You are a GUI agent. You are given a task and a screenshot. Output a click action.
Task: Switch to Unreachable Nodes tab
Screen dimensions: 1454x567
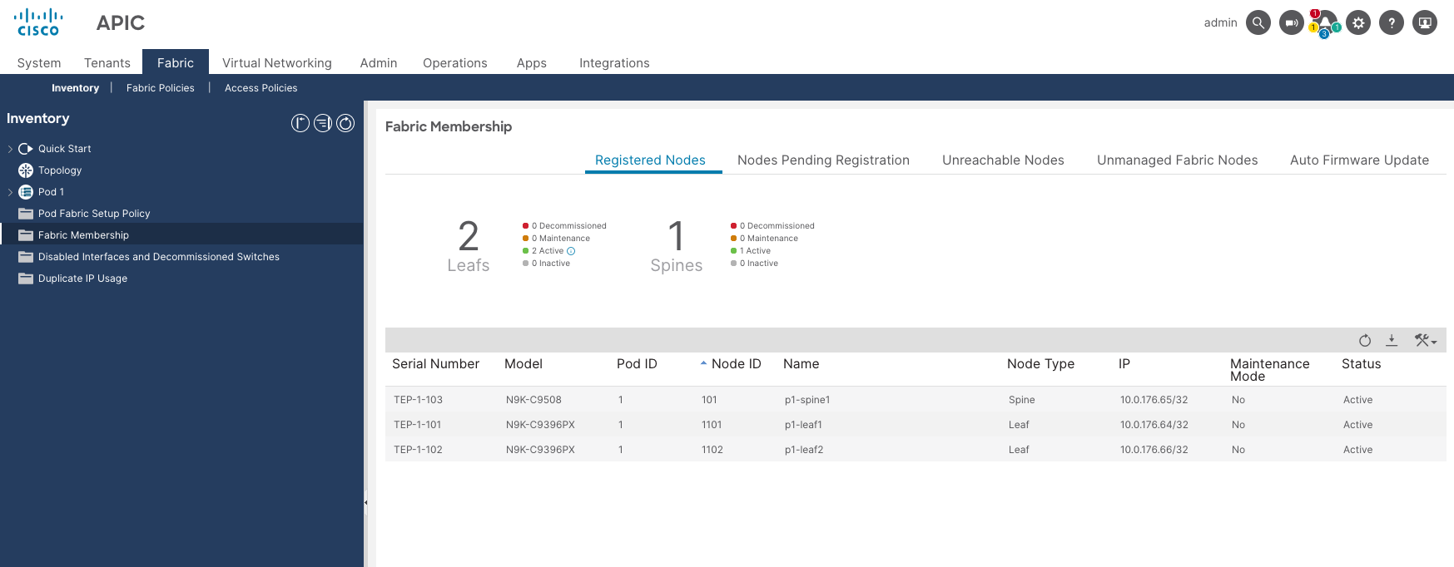pyautogui.click(x=1003, y=160)
